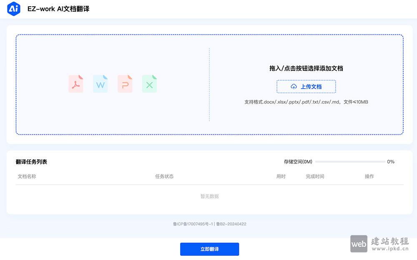This screenshot has width=417, height=260.
Task: Select the Excel document icon
Action: pos(149,83)
